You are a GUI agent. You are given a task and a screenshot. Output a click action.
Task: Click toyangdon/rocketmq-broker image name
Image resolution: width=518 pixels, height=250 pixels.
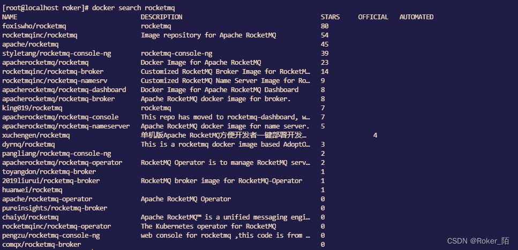(49, 172)
